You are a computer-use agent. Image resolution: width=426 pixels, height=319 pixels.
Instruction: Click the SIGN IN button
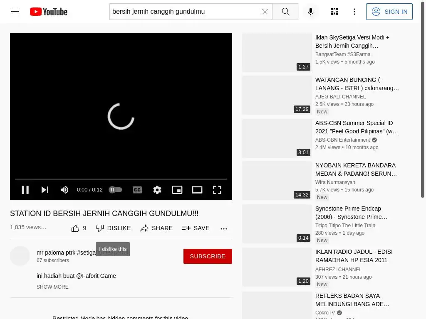(x=389, y=12)
